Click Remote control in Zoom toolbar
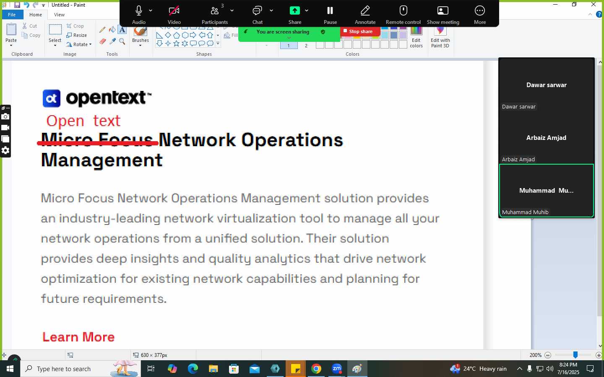The width and height of the screenshot is (604, 377). click(403, 14)
